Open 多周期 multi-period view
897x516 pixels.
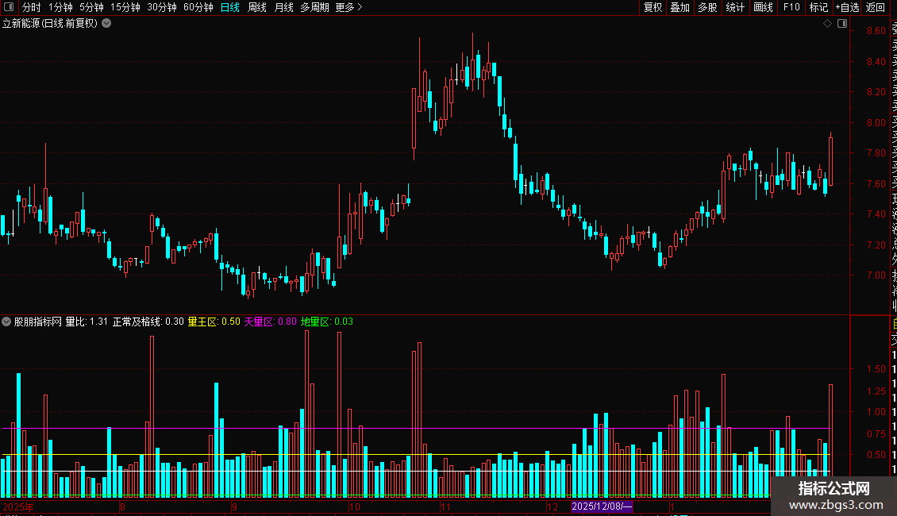pos(314,7)
